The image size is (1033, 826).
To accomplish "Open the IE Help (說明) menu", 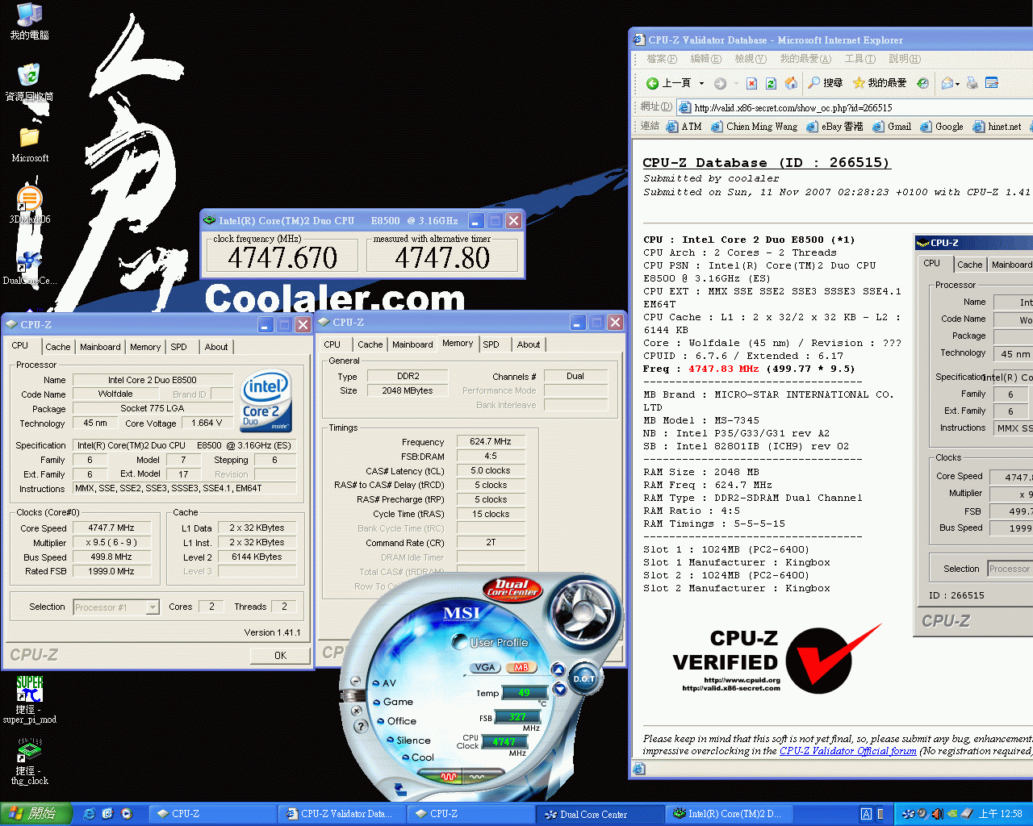I will [904, 59].
